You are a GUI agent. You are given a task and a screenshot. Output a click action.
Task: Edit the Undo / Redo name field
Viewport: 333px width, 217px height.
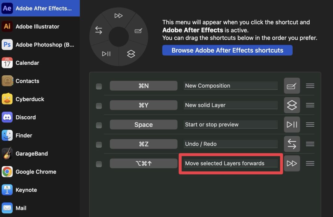coord(231,144)
